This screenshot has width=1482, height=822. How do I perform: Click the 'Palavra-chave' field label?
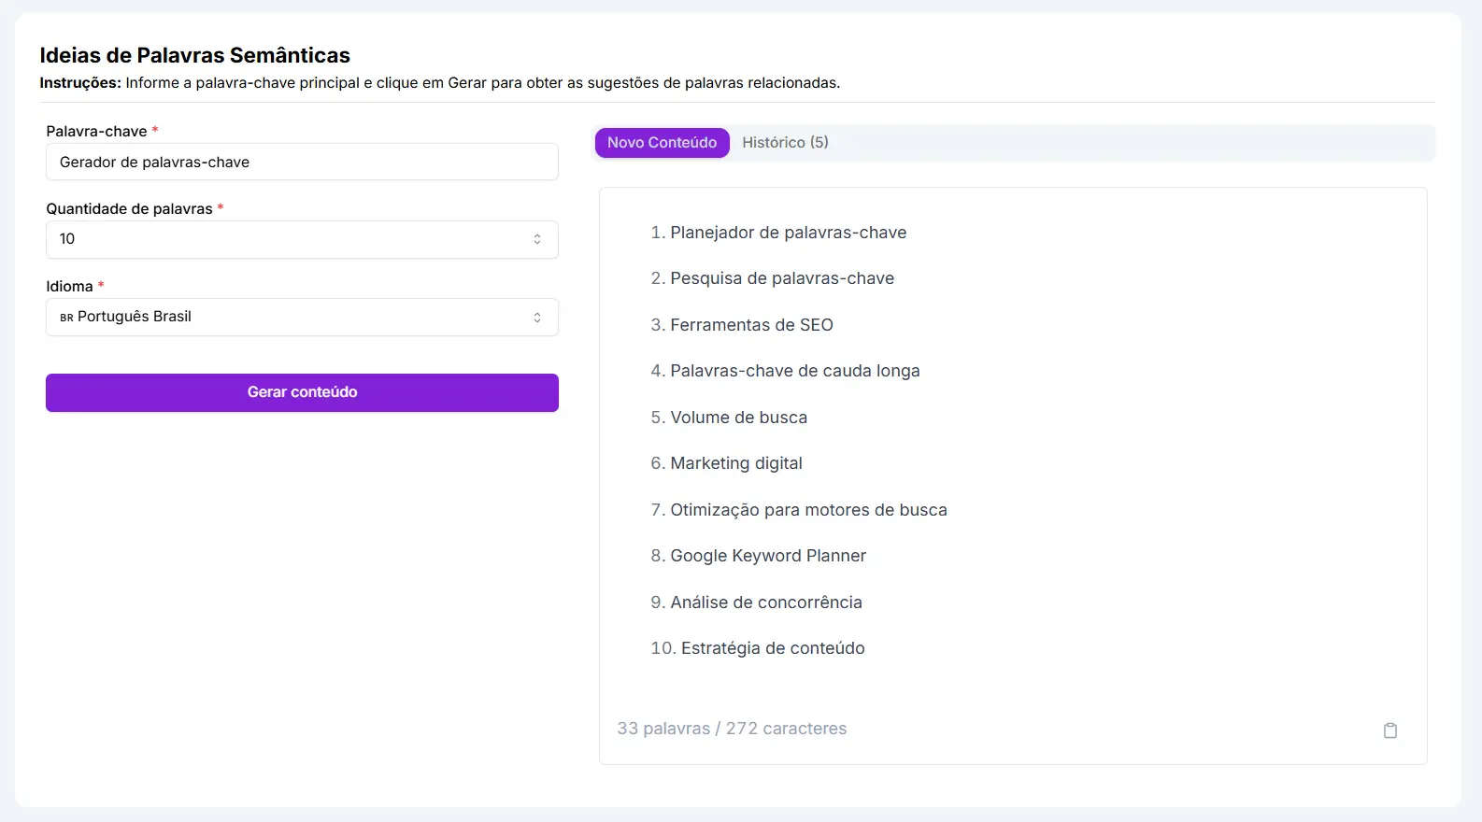pos(96,131)
